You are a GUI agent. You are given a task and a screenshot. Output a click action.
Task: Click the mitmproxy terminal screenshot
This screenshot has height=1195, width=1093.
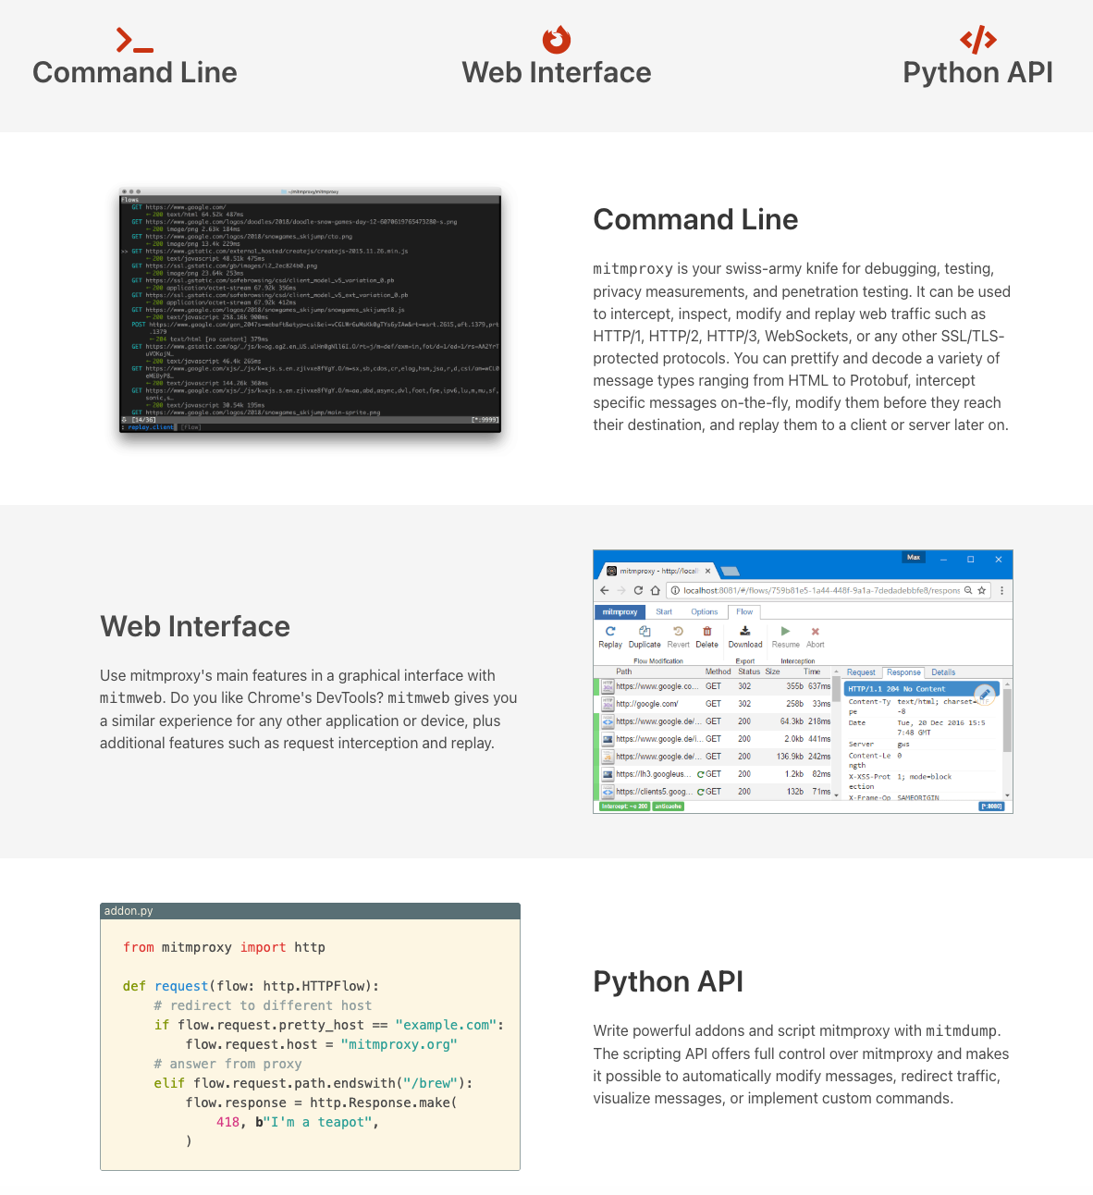[x=310, y=310]
